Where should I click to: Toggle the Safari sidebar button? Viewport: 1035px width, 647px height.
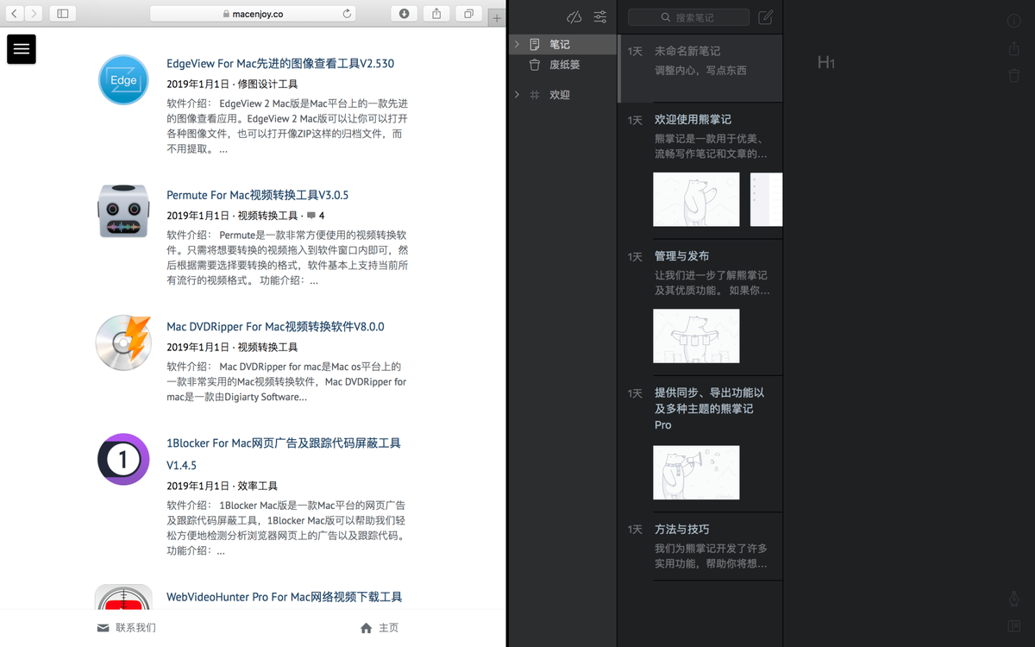(62, 14)
